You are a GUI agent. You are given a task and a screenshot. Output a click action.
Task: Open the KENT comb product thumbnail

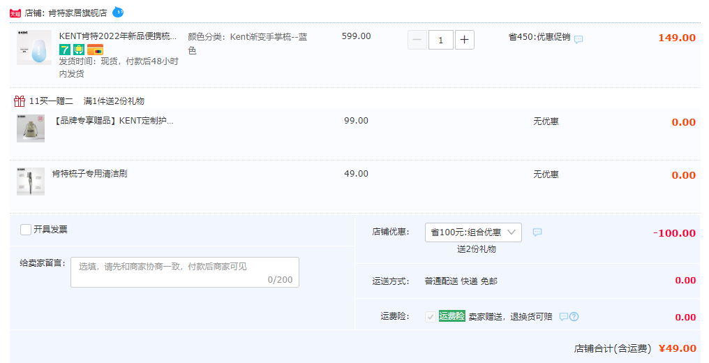click(34, 47)
